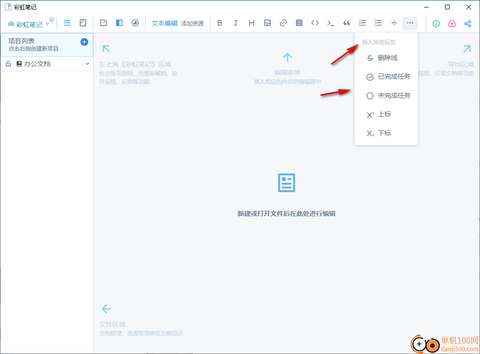This screenshot has width=480, height=354.
Task: Insert a block quote
Action: coord(347,23)
